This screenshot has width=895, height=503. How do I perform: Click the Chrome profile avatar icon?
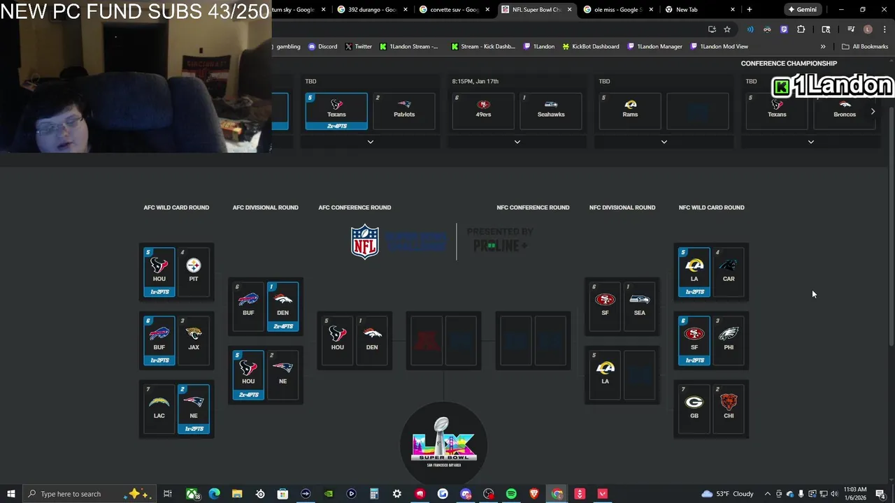click(868, 29)
